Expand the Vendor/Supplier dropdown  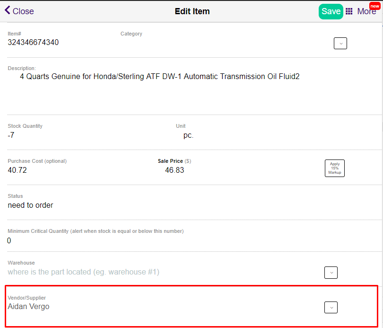331,307
